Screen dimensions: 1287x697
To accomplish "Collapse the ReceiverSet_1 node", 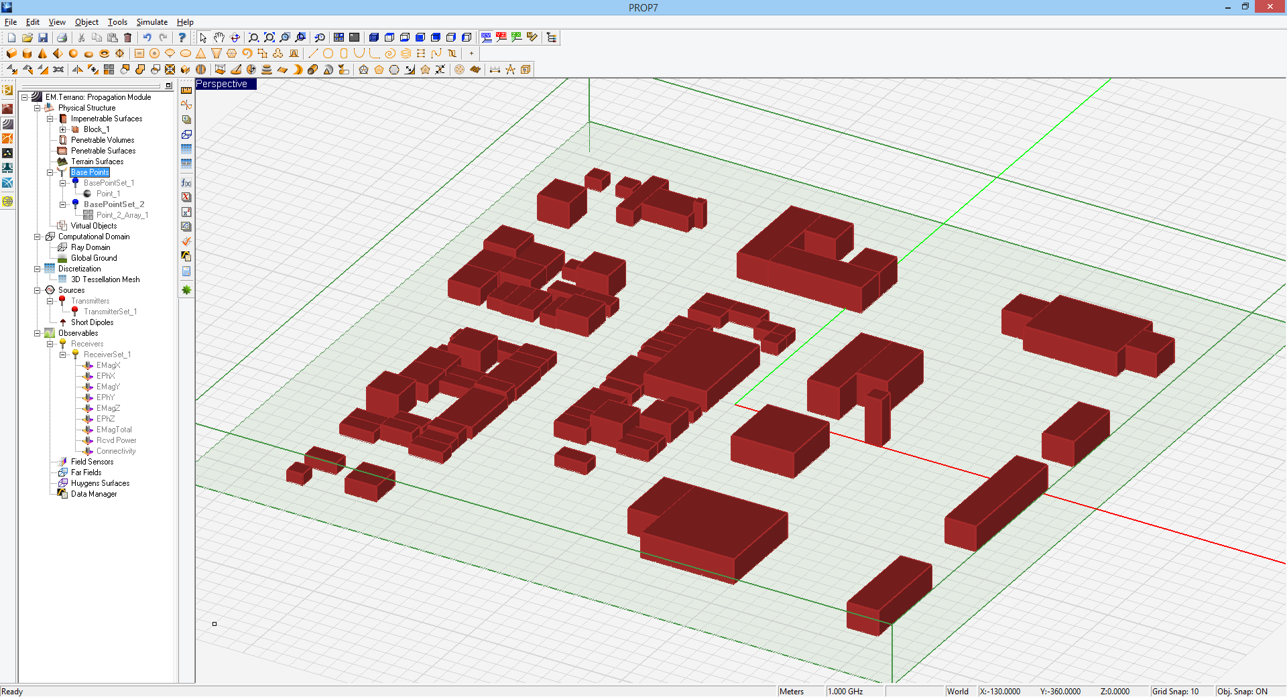I will (x=63, y=355).
